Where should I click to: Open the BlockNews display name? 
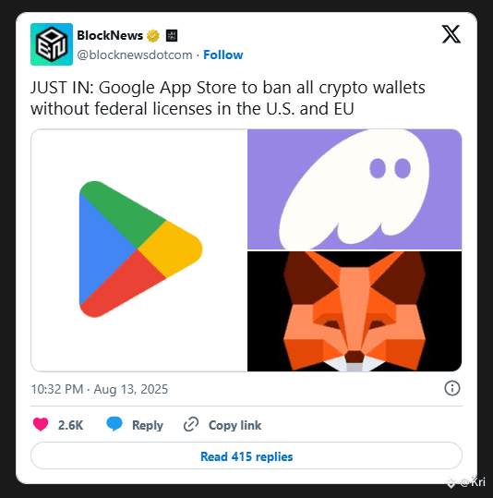110,35
